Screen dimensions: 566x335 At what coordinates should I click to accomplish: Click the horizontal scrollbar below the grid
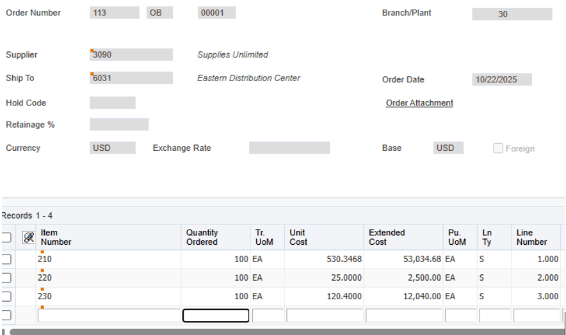(287, 332)
